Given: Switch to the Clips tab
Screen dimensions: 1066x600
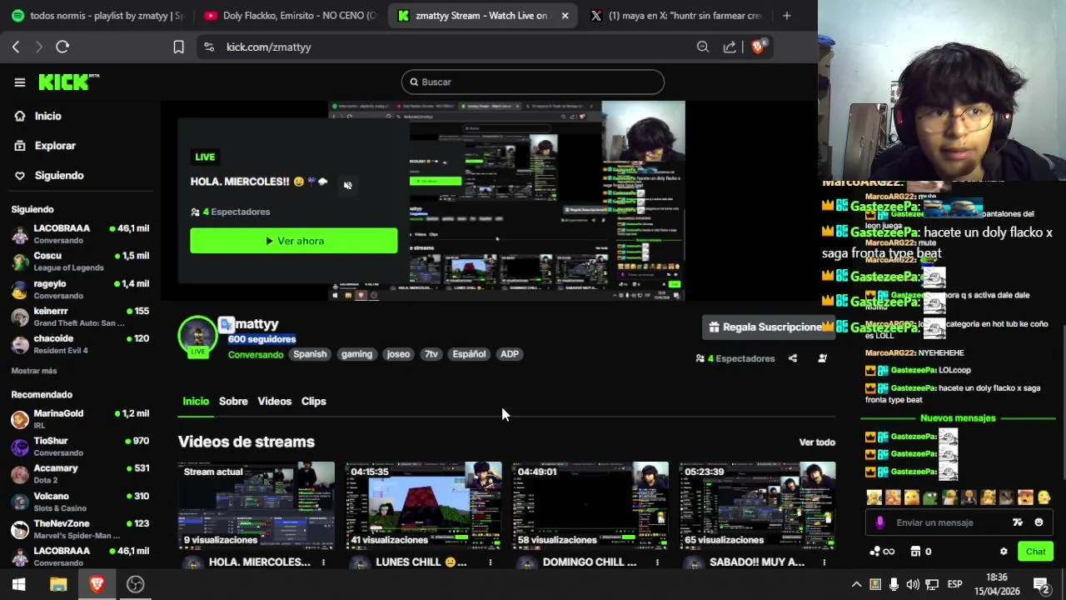Looking at the screenshot, I should coord(313,402).
